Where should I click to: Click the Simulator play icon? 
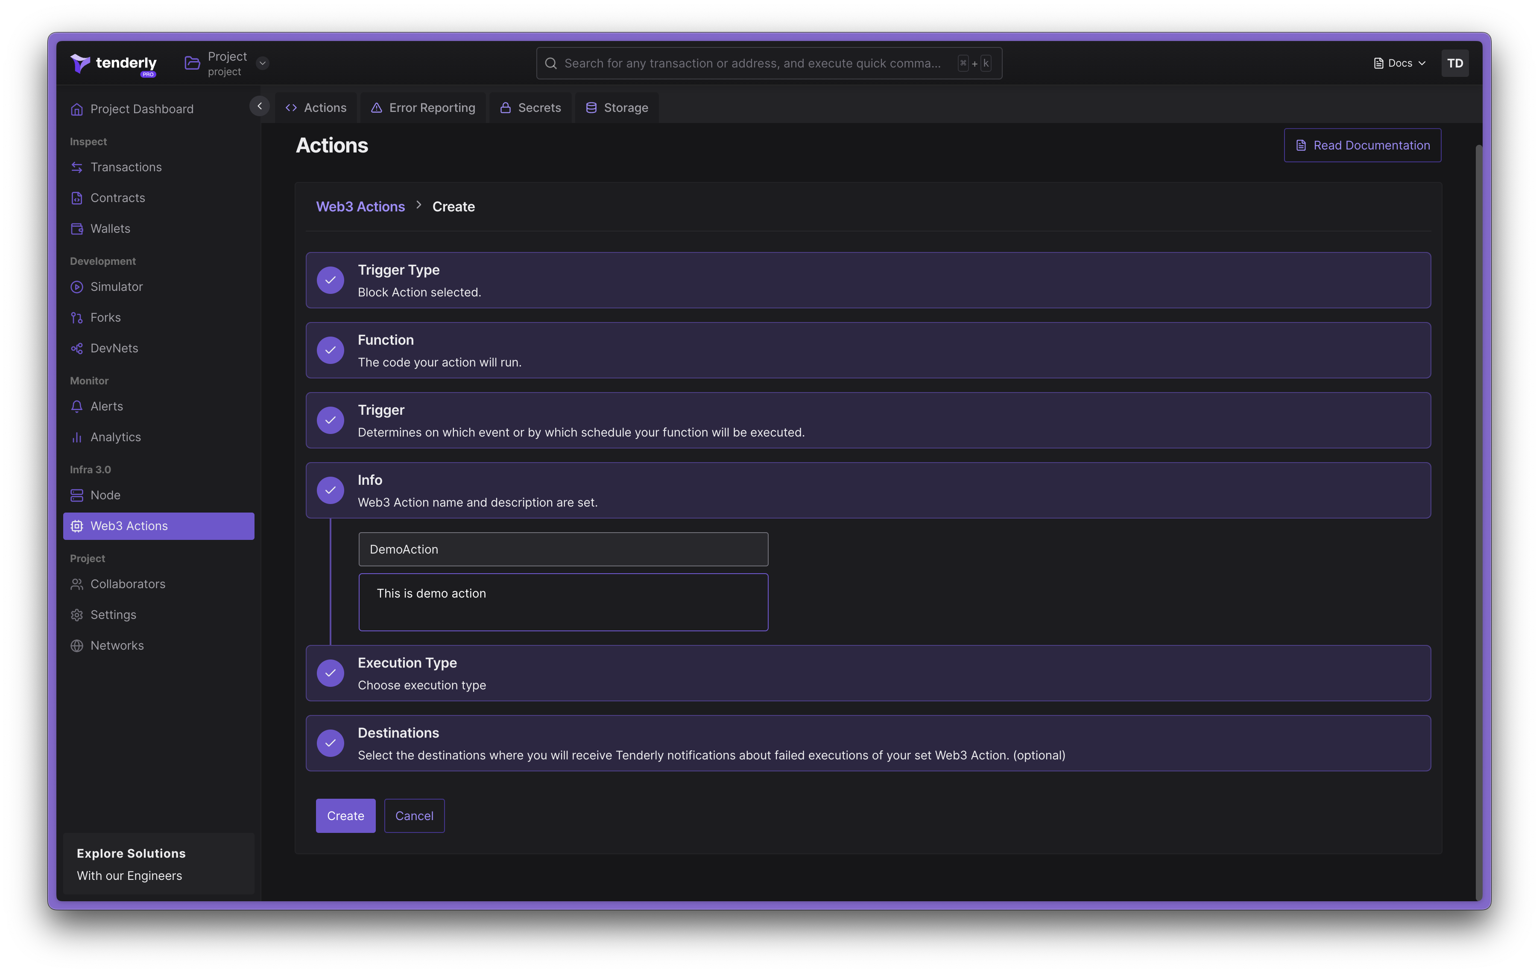[77, 287]
